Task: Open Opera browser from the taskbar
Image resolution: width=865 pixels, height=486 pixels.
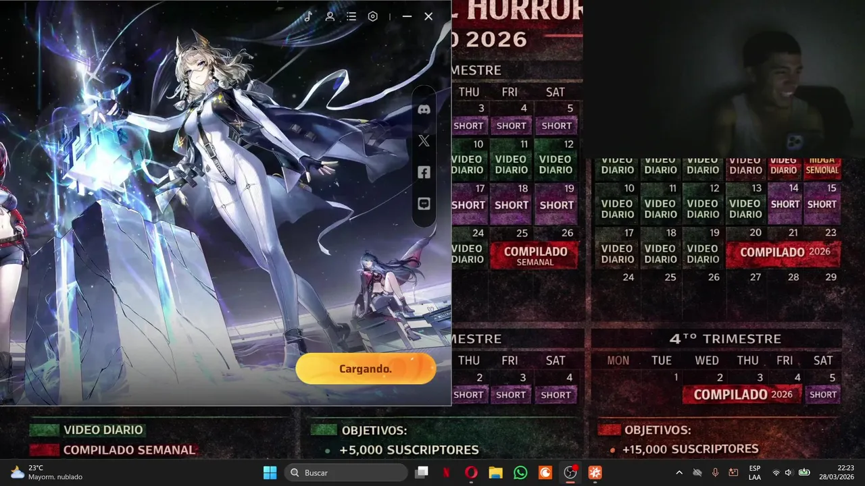Action: point(471,473)
